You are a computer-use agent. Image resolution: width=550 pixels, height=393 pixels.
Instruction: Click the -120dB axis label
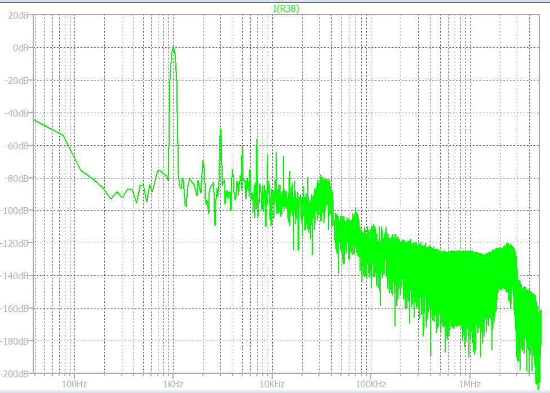click(15, 243)
